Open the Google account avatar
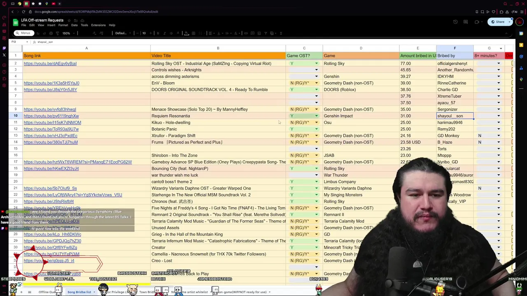This screenshot has width=527, height=296. (520, 22)
